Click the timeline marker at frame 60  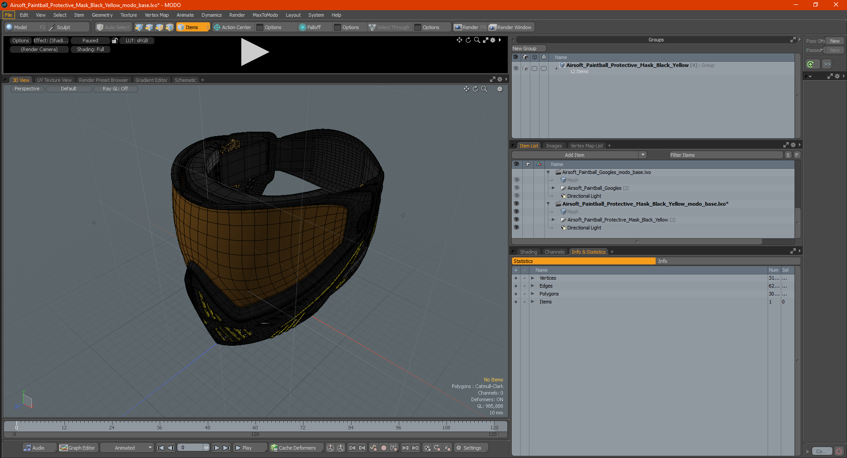point(255,425)
